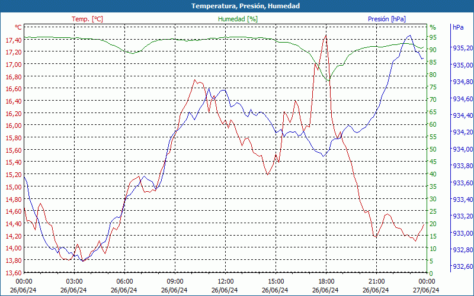Click temperature axis value '16,60'
474x296 pixels.
(14, 89)
